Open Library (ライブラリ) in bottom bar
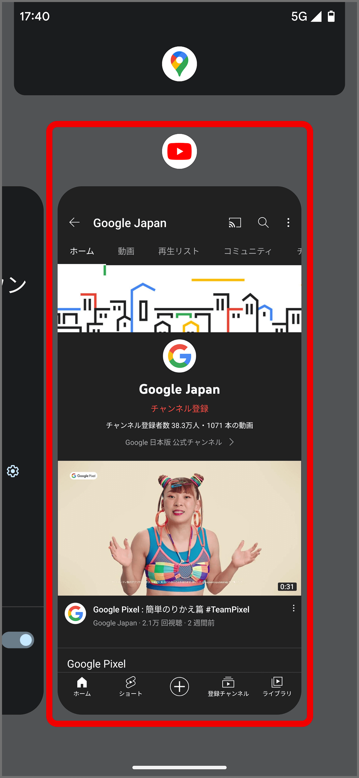The height and width of the screenshot is (778, 359). [x=277, y=687]
